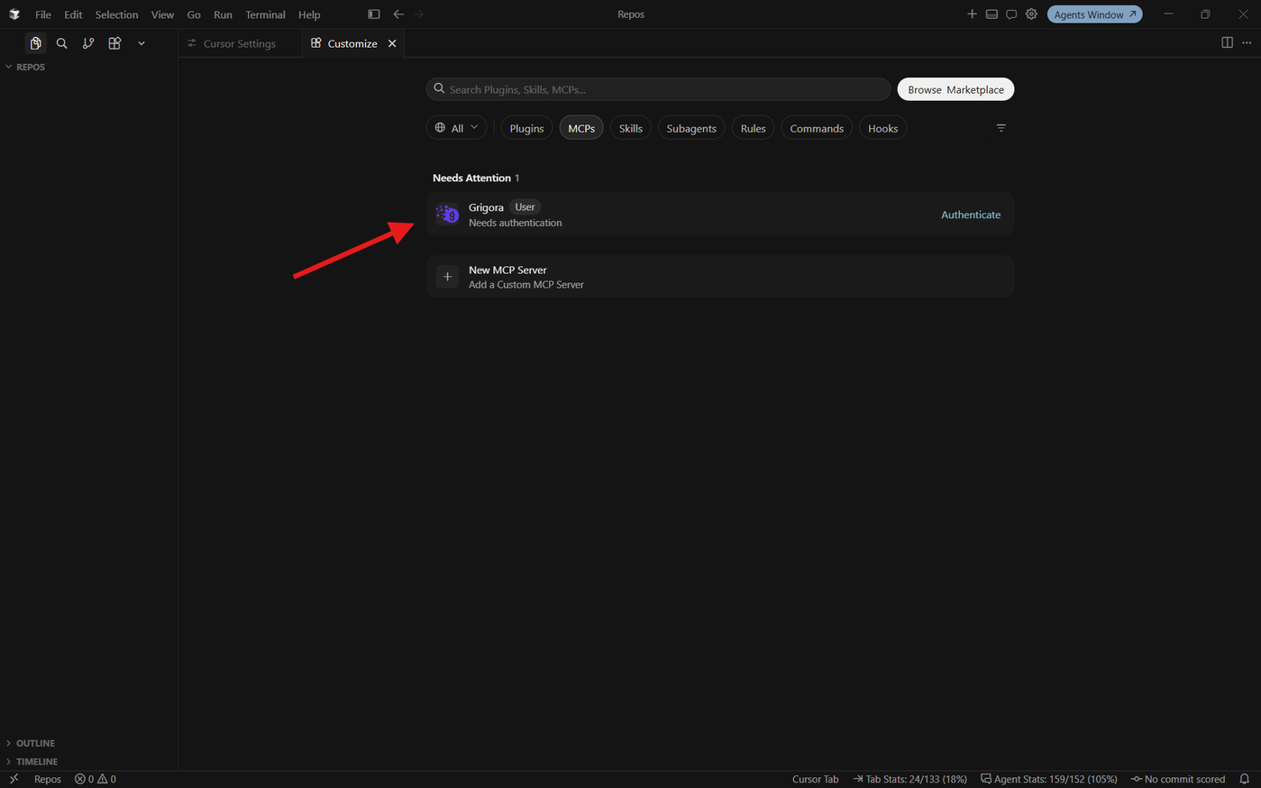Open the Explorer files icon in sidebar
This screenshot has height=788, width=1261.
click(x=35, y=43)
